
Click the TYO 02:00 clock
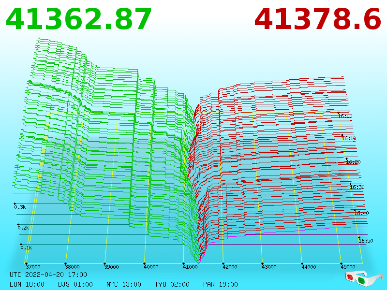pyautogui.click(x=172, y=284)
